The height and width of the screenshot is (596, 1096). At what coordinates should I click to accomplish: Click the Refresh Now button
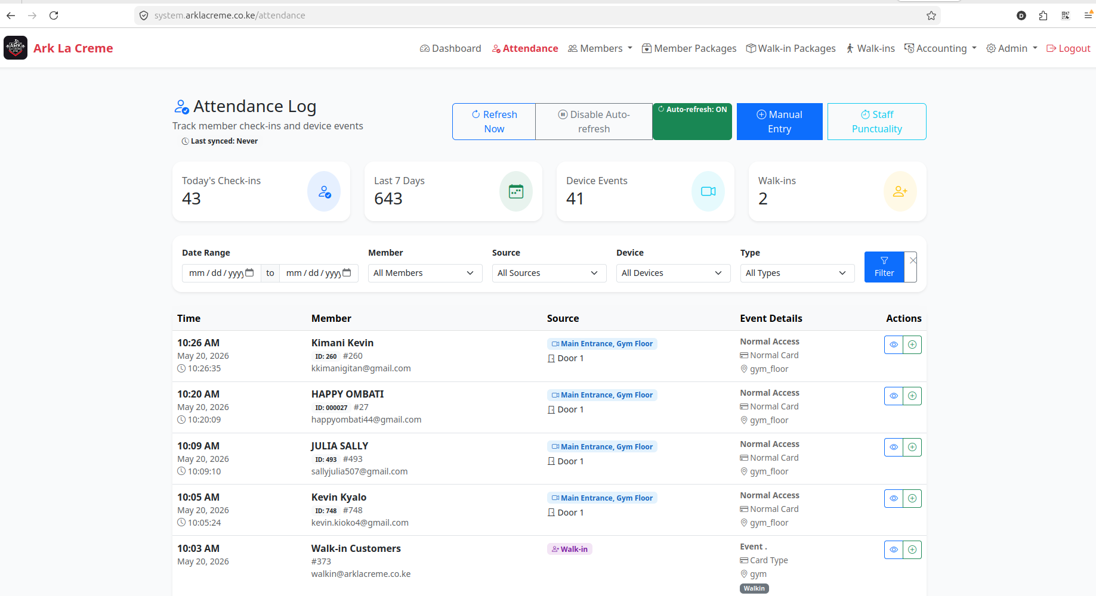coord(494,122)
